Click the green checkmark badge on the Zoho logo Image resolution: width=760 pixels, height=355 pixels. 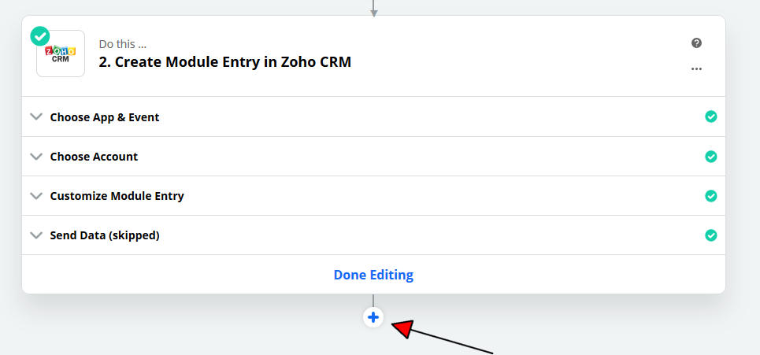39,36
